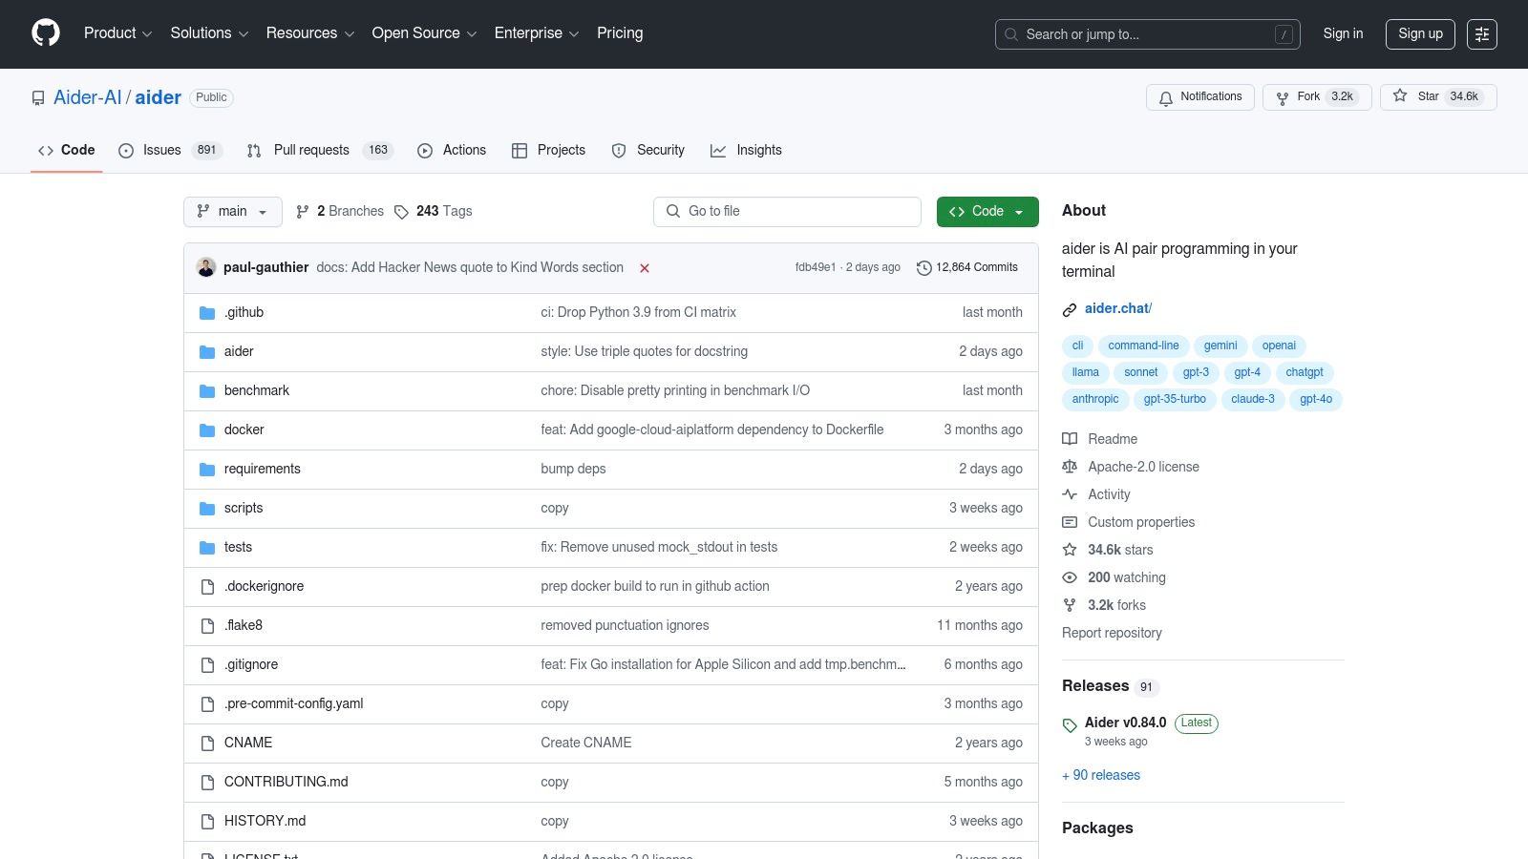This screenshot has height=859, width=1528.
Task: Switch to the Insights tab
Action: (746, 151)
